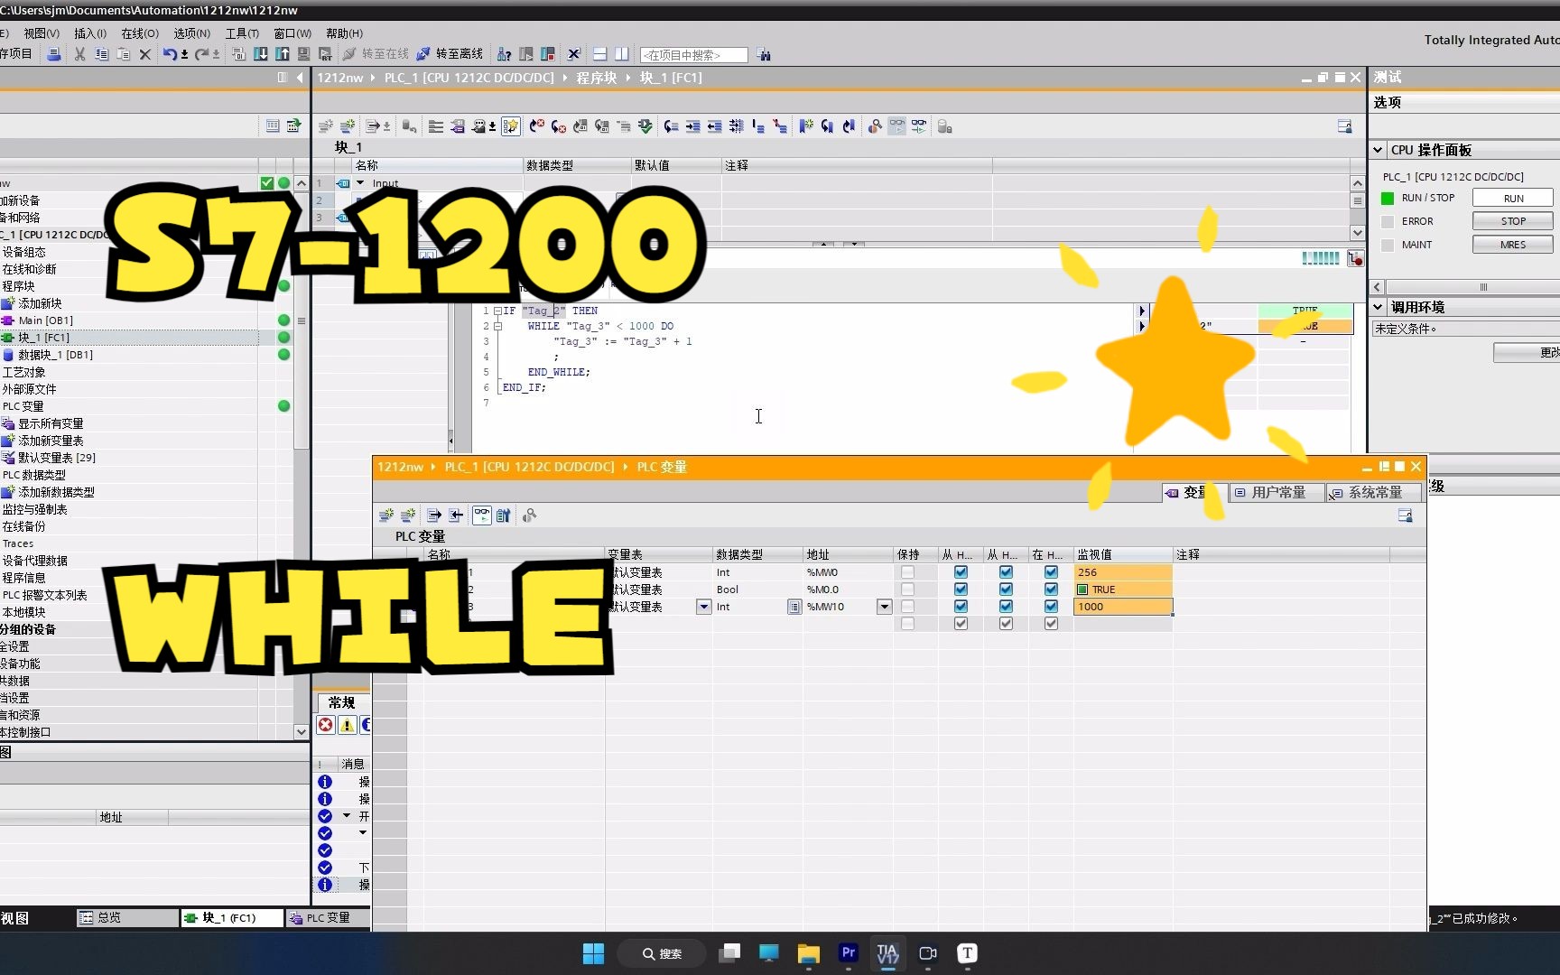Enable retain checkbox for %MW10 row
Screen dimensions: 1560x975
(907, 607)
